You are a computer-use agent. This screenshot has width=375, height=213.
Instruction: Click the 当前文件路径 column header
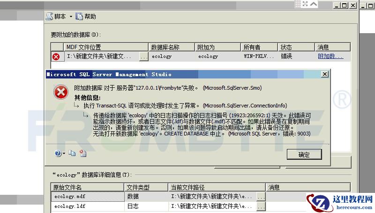coord(217,187)
